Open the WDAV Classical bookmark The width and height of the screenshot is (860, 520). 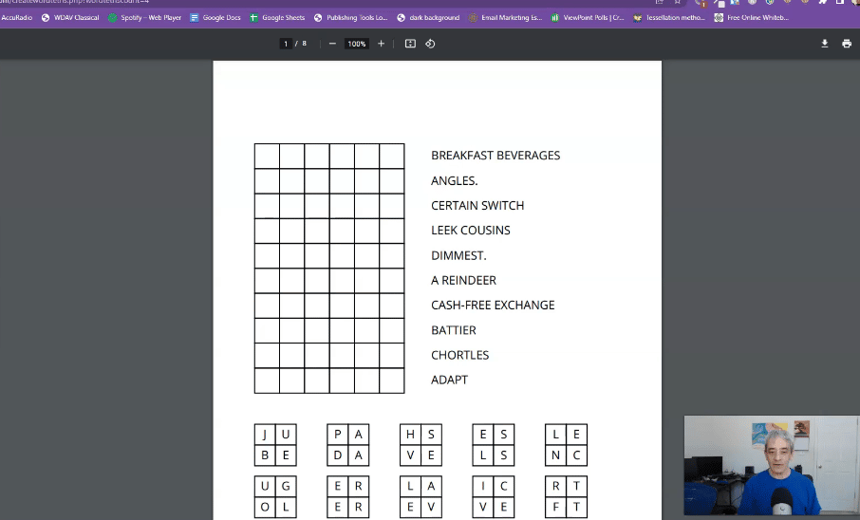pos(70,17)
